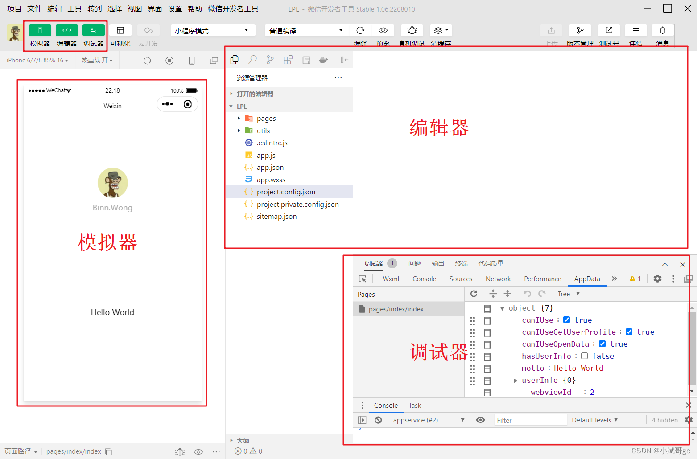Viewport: 697px width, 459px height.
Task: Start remote debugging via 真机调试 icon
Action: (412, 30)
